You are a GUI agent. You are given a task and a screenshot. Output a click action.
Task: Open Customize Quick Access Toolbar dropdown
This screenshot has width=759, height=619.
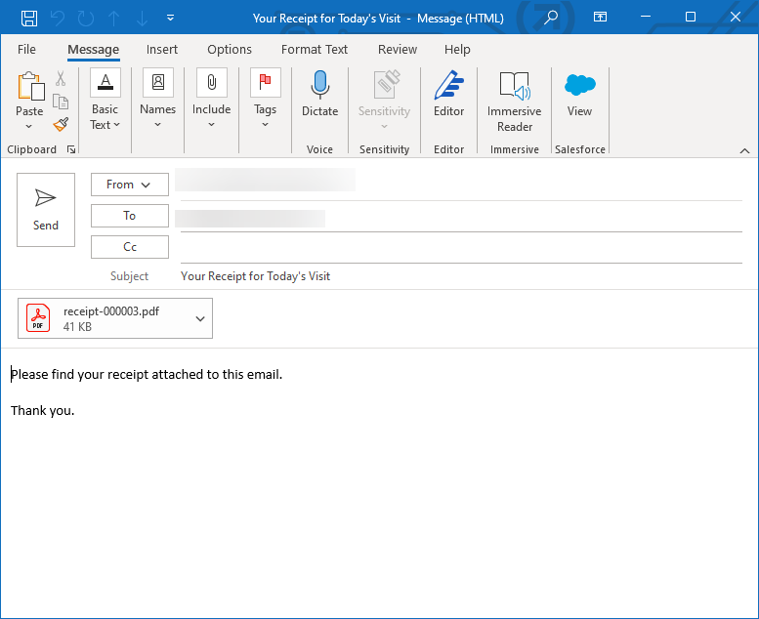coord(170,18)
